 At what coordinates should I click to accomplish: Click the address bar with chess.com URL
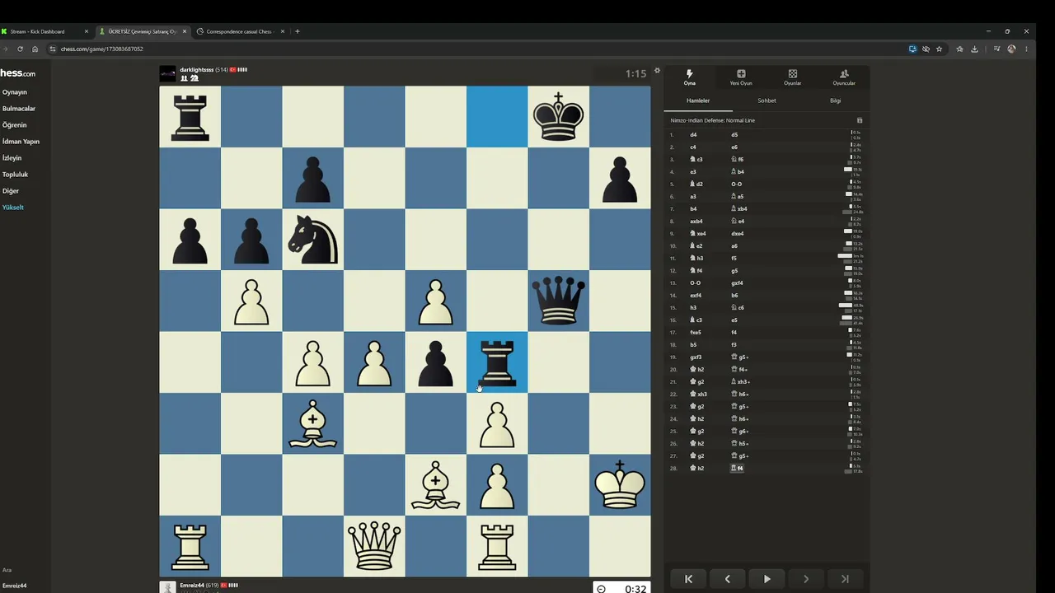pyautogui.click(x=478, y=49)
